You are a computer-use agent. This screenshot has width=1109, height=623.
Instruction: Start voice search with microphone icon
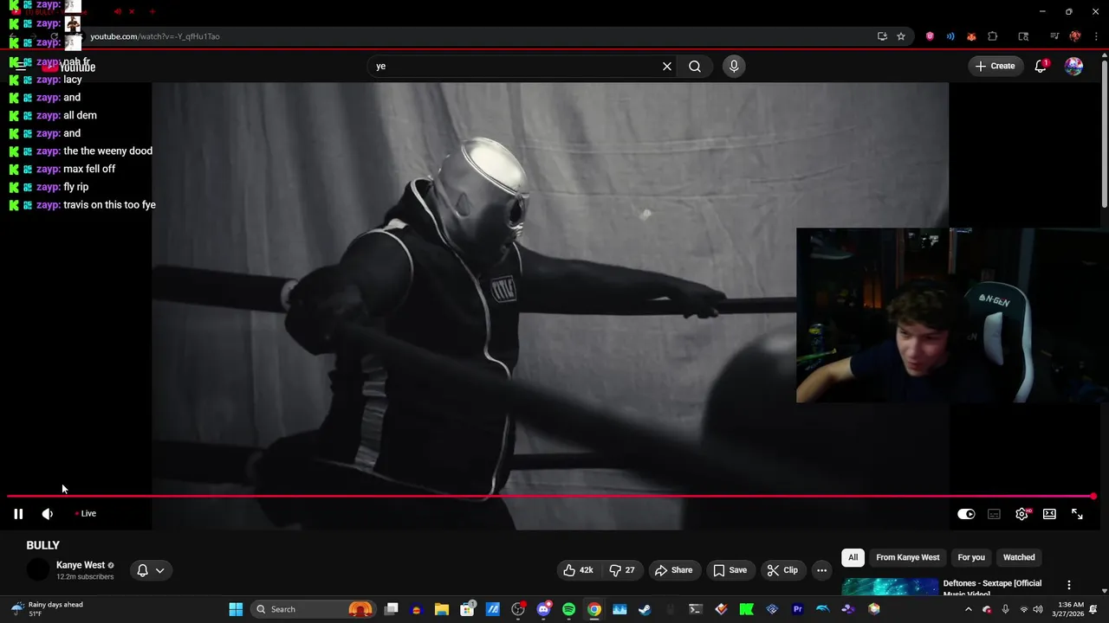coord(734,66)
